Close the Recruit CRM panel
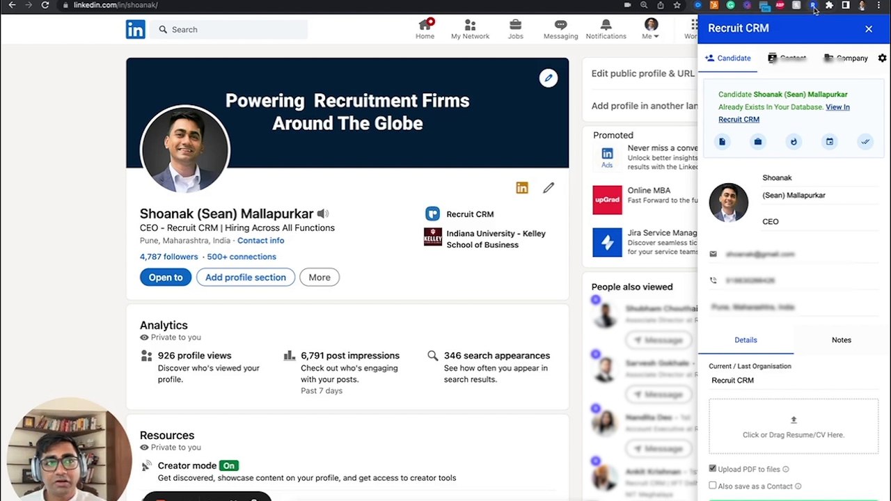The height and width of the screenshot is (501, 891). pos(869,29)
